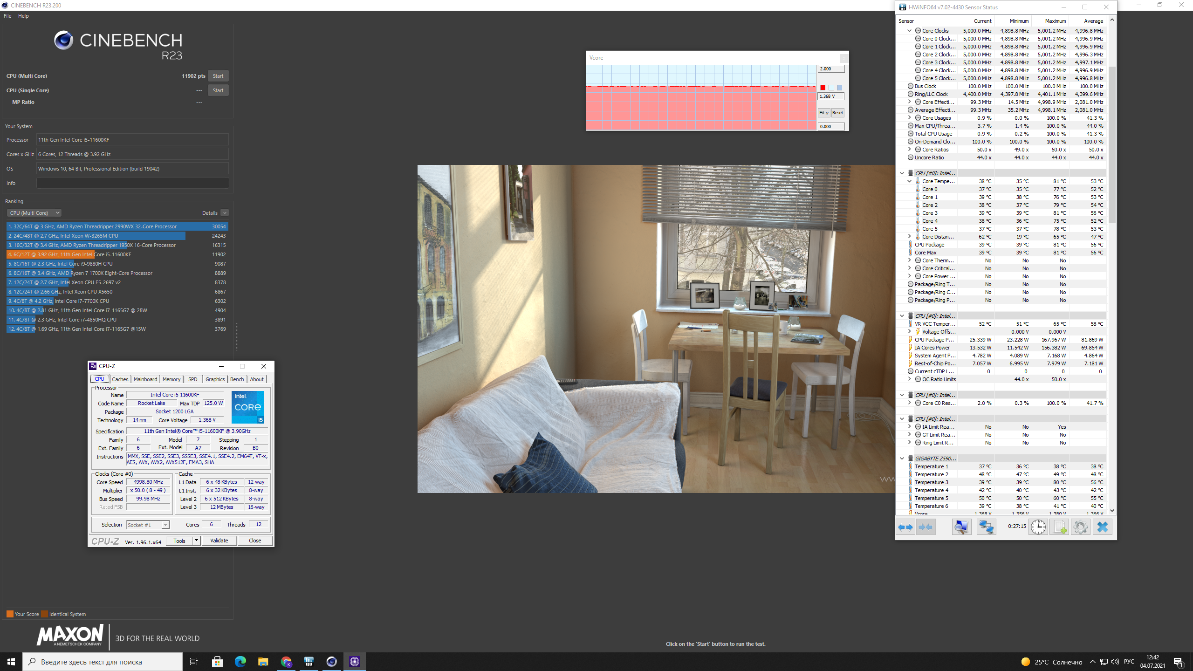Click the red color swatch in Vcore graph
Viewport: 1193px width, 671px height.
(x=823, y=88)
